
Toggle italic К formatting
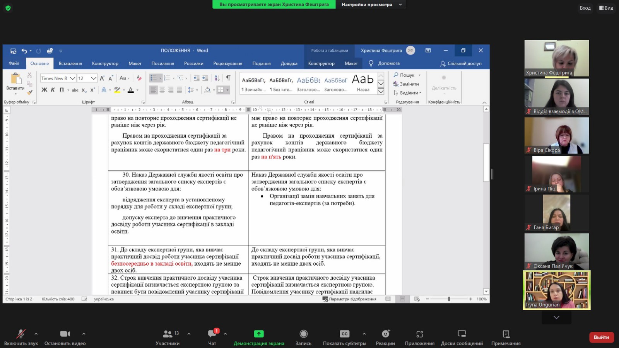(53, 90)
